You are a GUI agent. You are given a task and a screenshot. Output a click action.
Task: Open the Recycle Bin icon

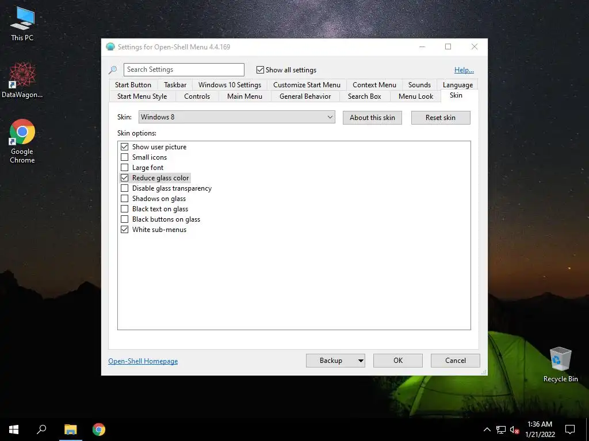click(x=560, y=364)
